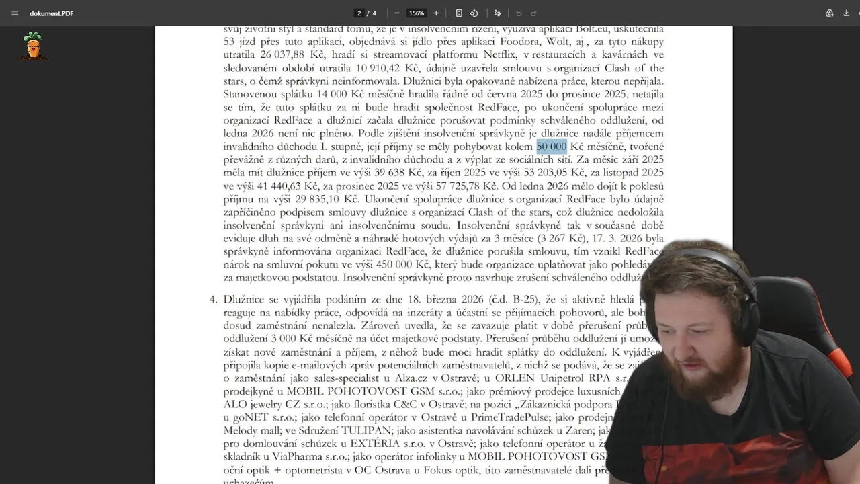The image size is (860, 484).
Task: Click the undo arrow icon
Action: pyautogui.click(x=519, y=13)
